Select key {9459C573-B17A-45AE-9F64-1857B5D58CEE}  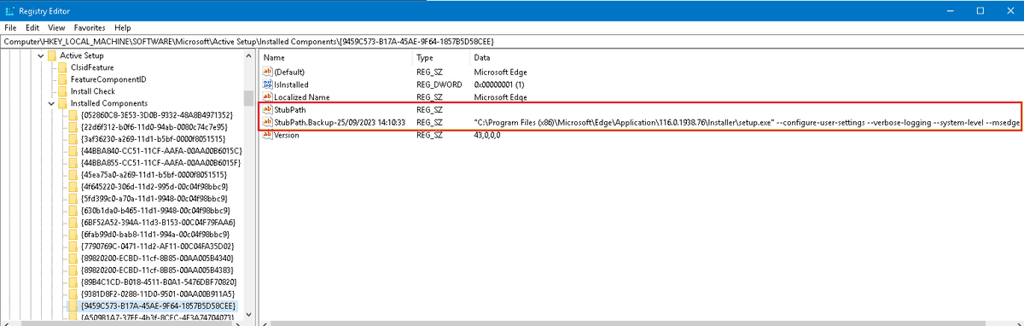tap(159, 306)
